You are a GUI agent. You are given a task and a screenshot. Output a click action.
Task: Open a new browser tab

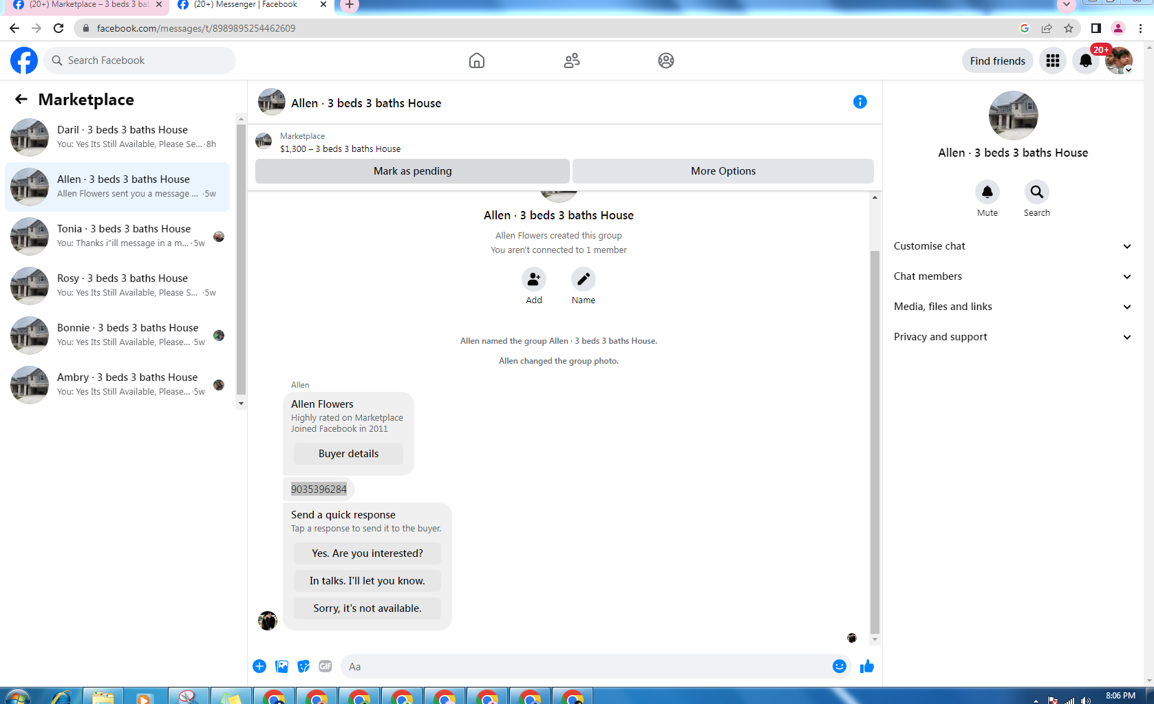pos(350,5)
